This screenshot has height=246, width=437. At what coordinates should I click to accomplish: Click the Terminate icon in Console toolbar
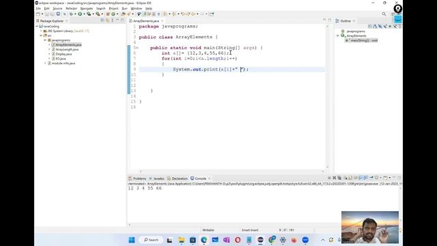[x=329, y=178]
